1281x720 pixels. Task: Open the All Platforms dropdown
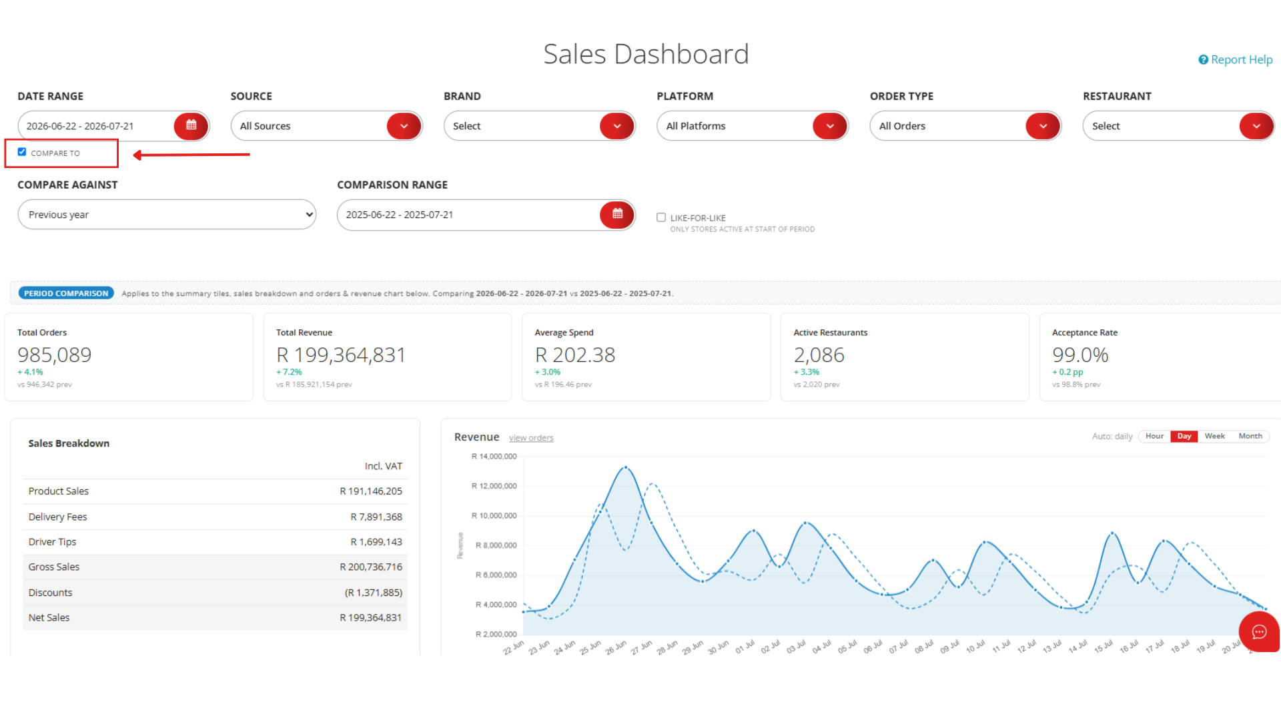tap(753, 126)
